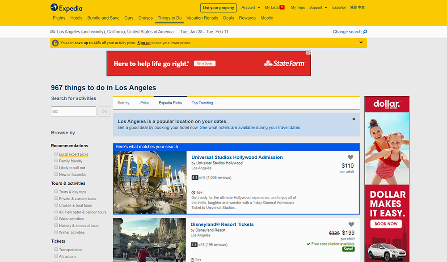Go to Cruises
Viewport: 447px width, 262px height.
[x=145, y=18]
